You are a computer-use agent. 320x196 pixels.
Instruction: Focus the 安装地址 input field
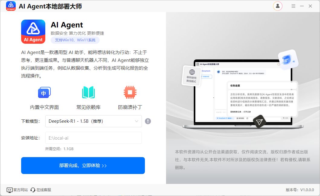[x=94, y=138]
